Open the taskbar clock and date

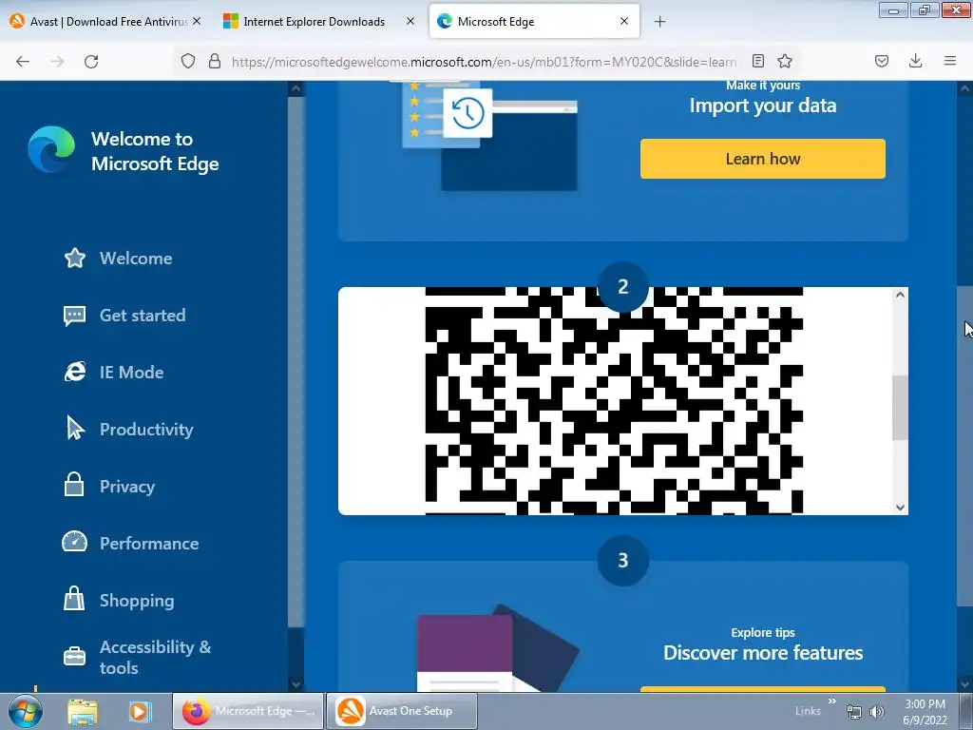coord(925,712)
